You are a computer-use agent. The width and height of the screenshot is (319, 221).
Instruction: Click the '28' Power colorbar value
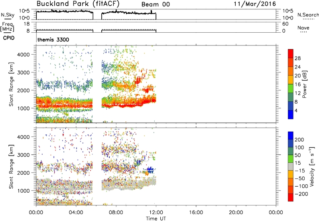tap(297, 58)
